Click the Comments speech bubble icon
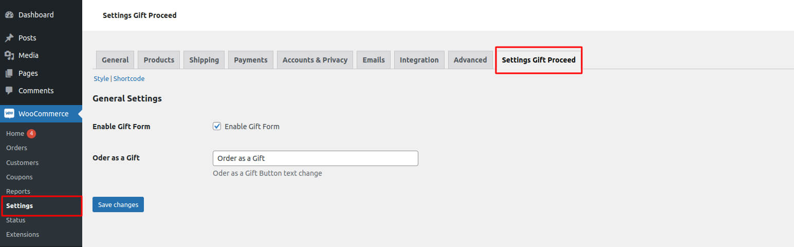The width and height of the screenshot is (794, 247). [x=9, y=91]
